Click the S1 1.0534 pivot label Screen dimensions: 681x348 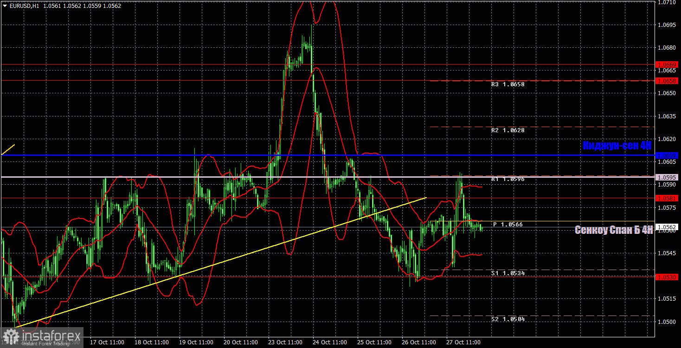[508, 273]
